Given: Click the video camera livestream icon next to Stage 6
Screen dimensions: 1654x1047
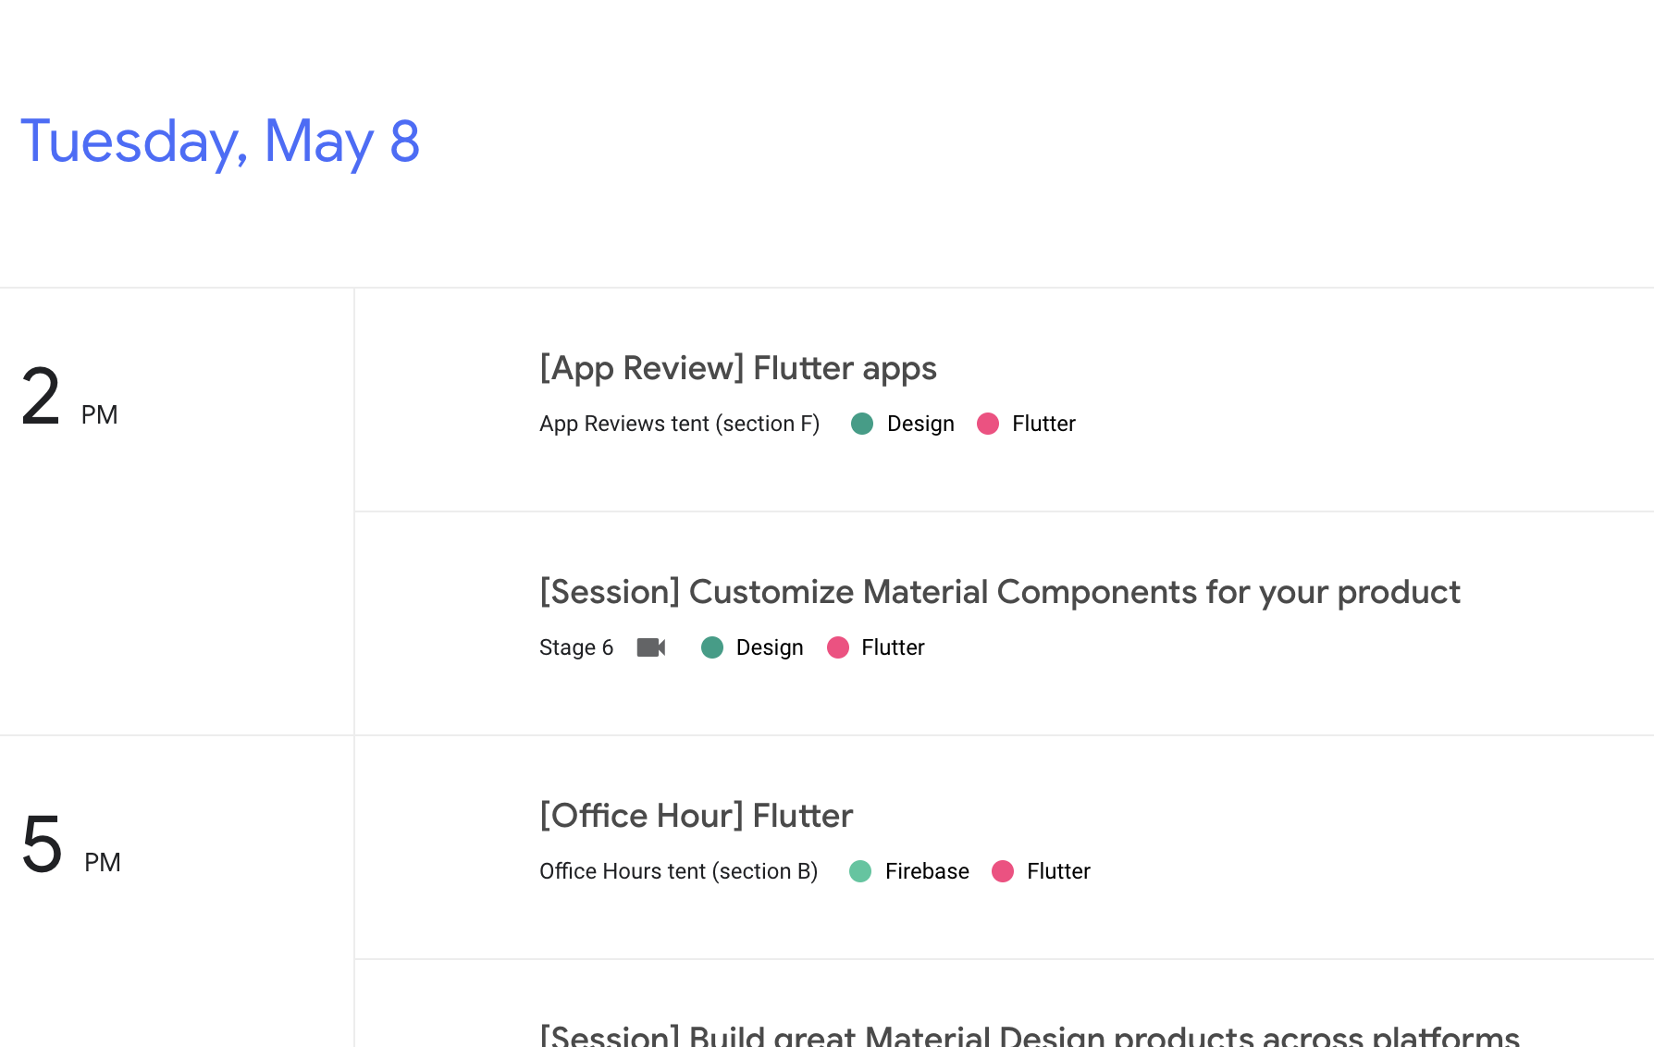Looking at the screenshot, I should 650,647.
